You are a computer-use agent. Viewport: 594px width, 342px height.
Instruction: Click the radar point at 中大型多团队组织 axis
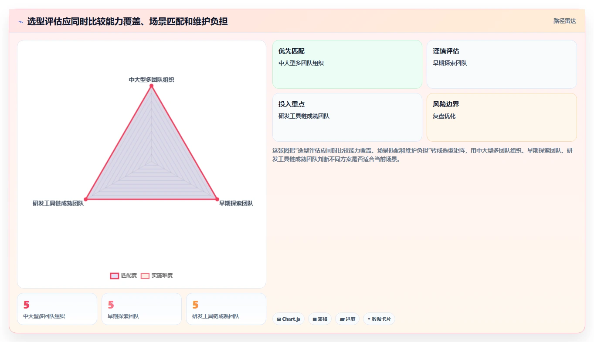pos(151,86)
